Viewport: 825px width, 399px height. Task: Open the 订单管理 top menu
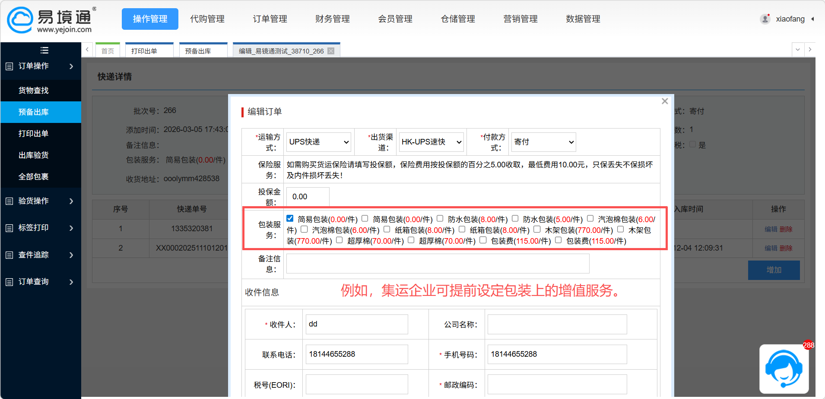(x=270, y=19)
